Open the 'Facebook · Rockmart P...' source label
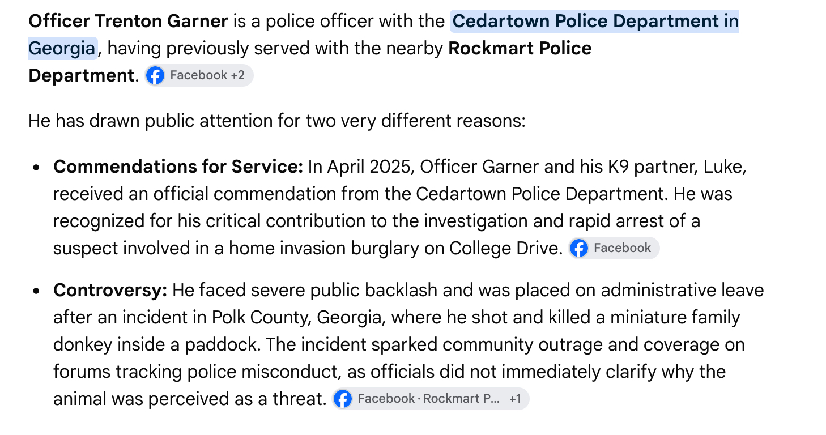Image resolution: width=826 pixels, height=435 pixels. click(x=429, y=399)
